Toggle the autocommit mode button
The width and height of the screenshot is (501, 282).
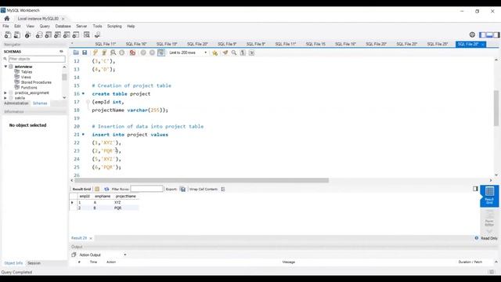click(161, 52)
